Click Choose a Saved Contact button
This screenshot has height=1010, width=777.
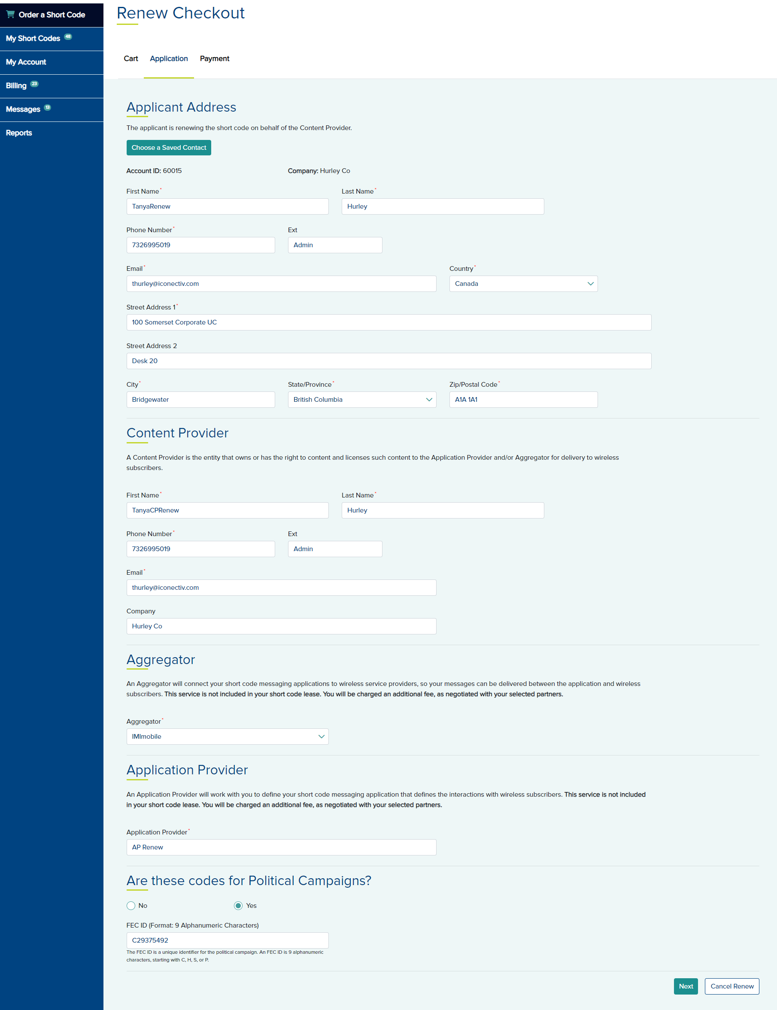coord(169,148)
